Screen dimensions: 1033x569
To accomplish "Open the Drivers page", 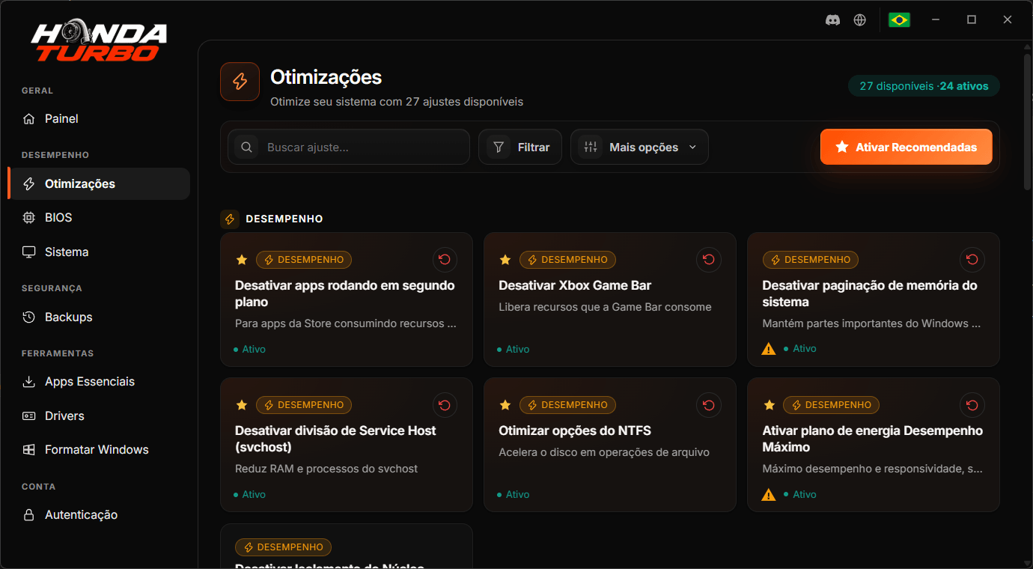I will (x=99, y=416).
